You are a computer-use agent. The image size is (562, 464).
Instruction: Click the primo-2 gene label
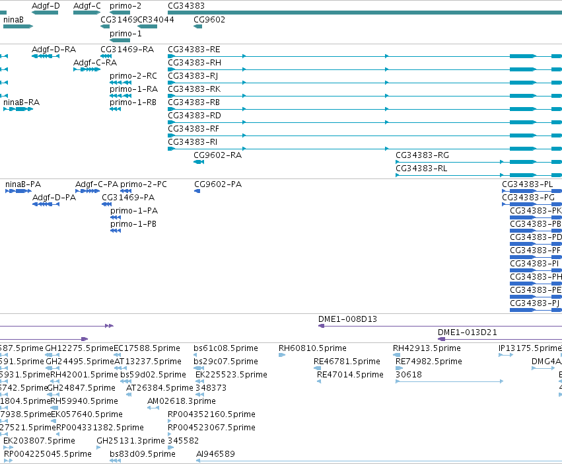pos(125,6)
